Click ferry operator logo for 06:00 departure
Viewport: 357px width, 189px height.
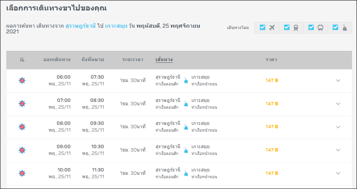click(22, 80)
